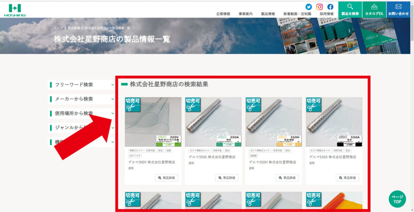Go to トップ in the breadcrumb
This screenshot has height=212, width=414.
(x=58, y=28)
